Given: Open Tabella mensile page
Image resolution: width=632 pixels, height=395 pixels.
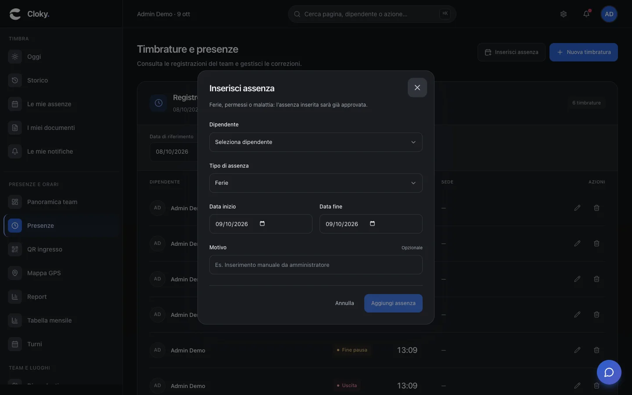Looking at the screenshot, I should (x=61, y=320).
